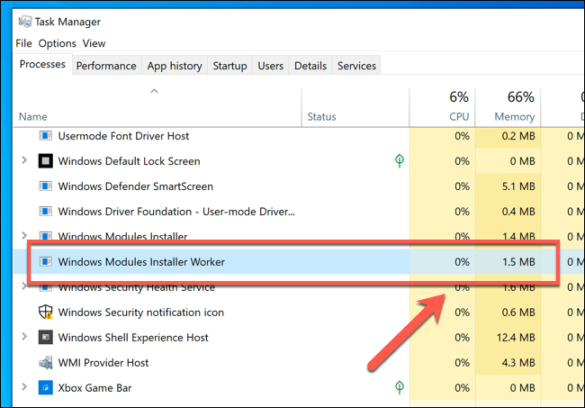Click the Task Manager title bar icon
Image resolution: width=585 pixels, height=408 pixels.
pos(22,22)
